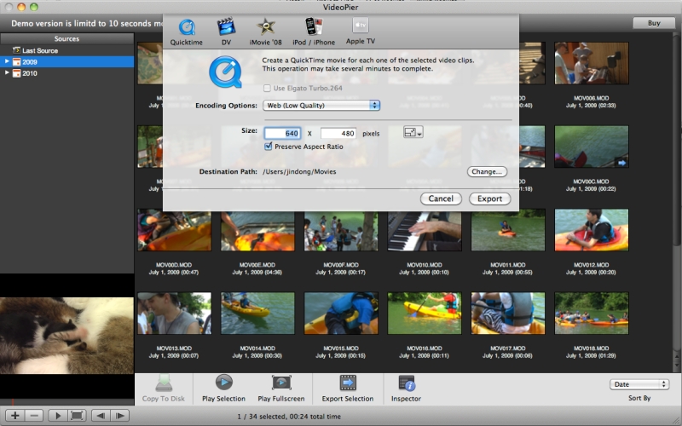This screenshot has height=426, width=682.
Task: Toggle Use Elgato Turbo.264 checkbox
Action: click(267, 89)
